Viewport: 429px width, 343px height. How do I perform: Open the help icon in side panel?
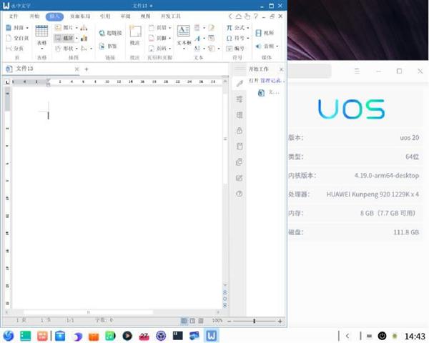coord(240,194)
